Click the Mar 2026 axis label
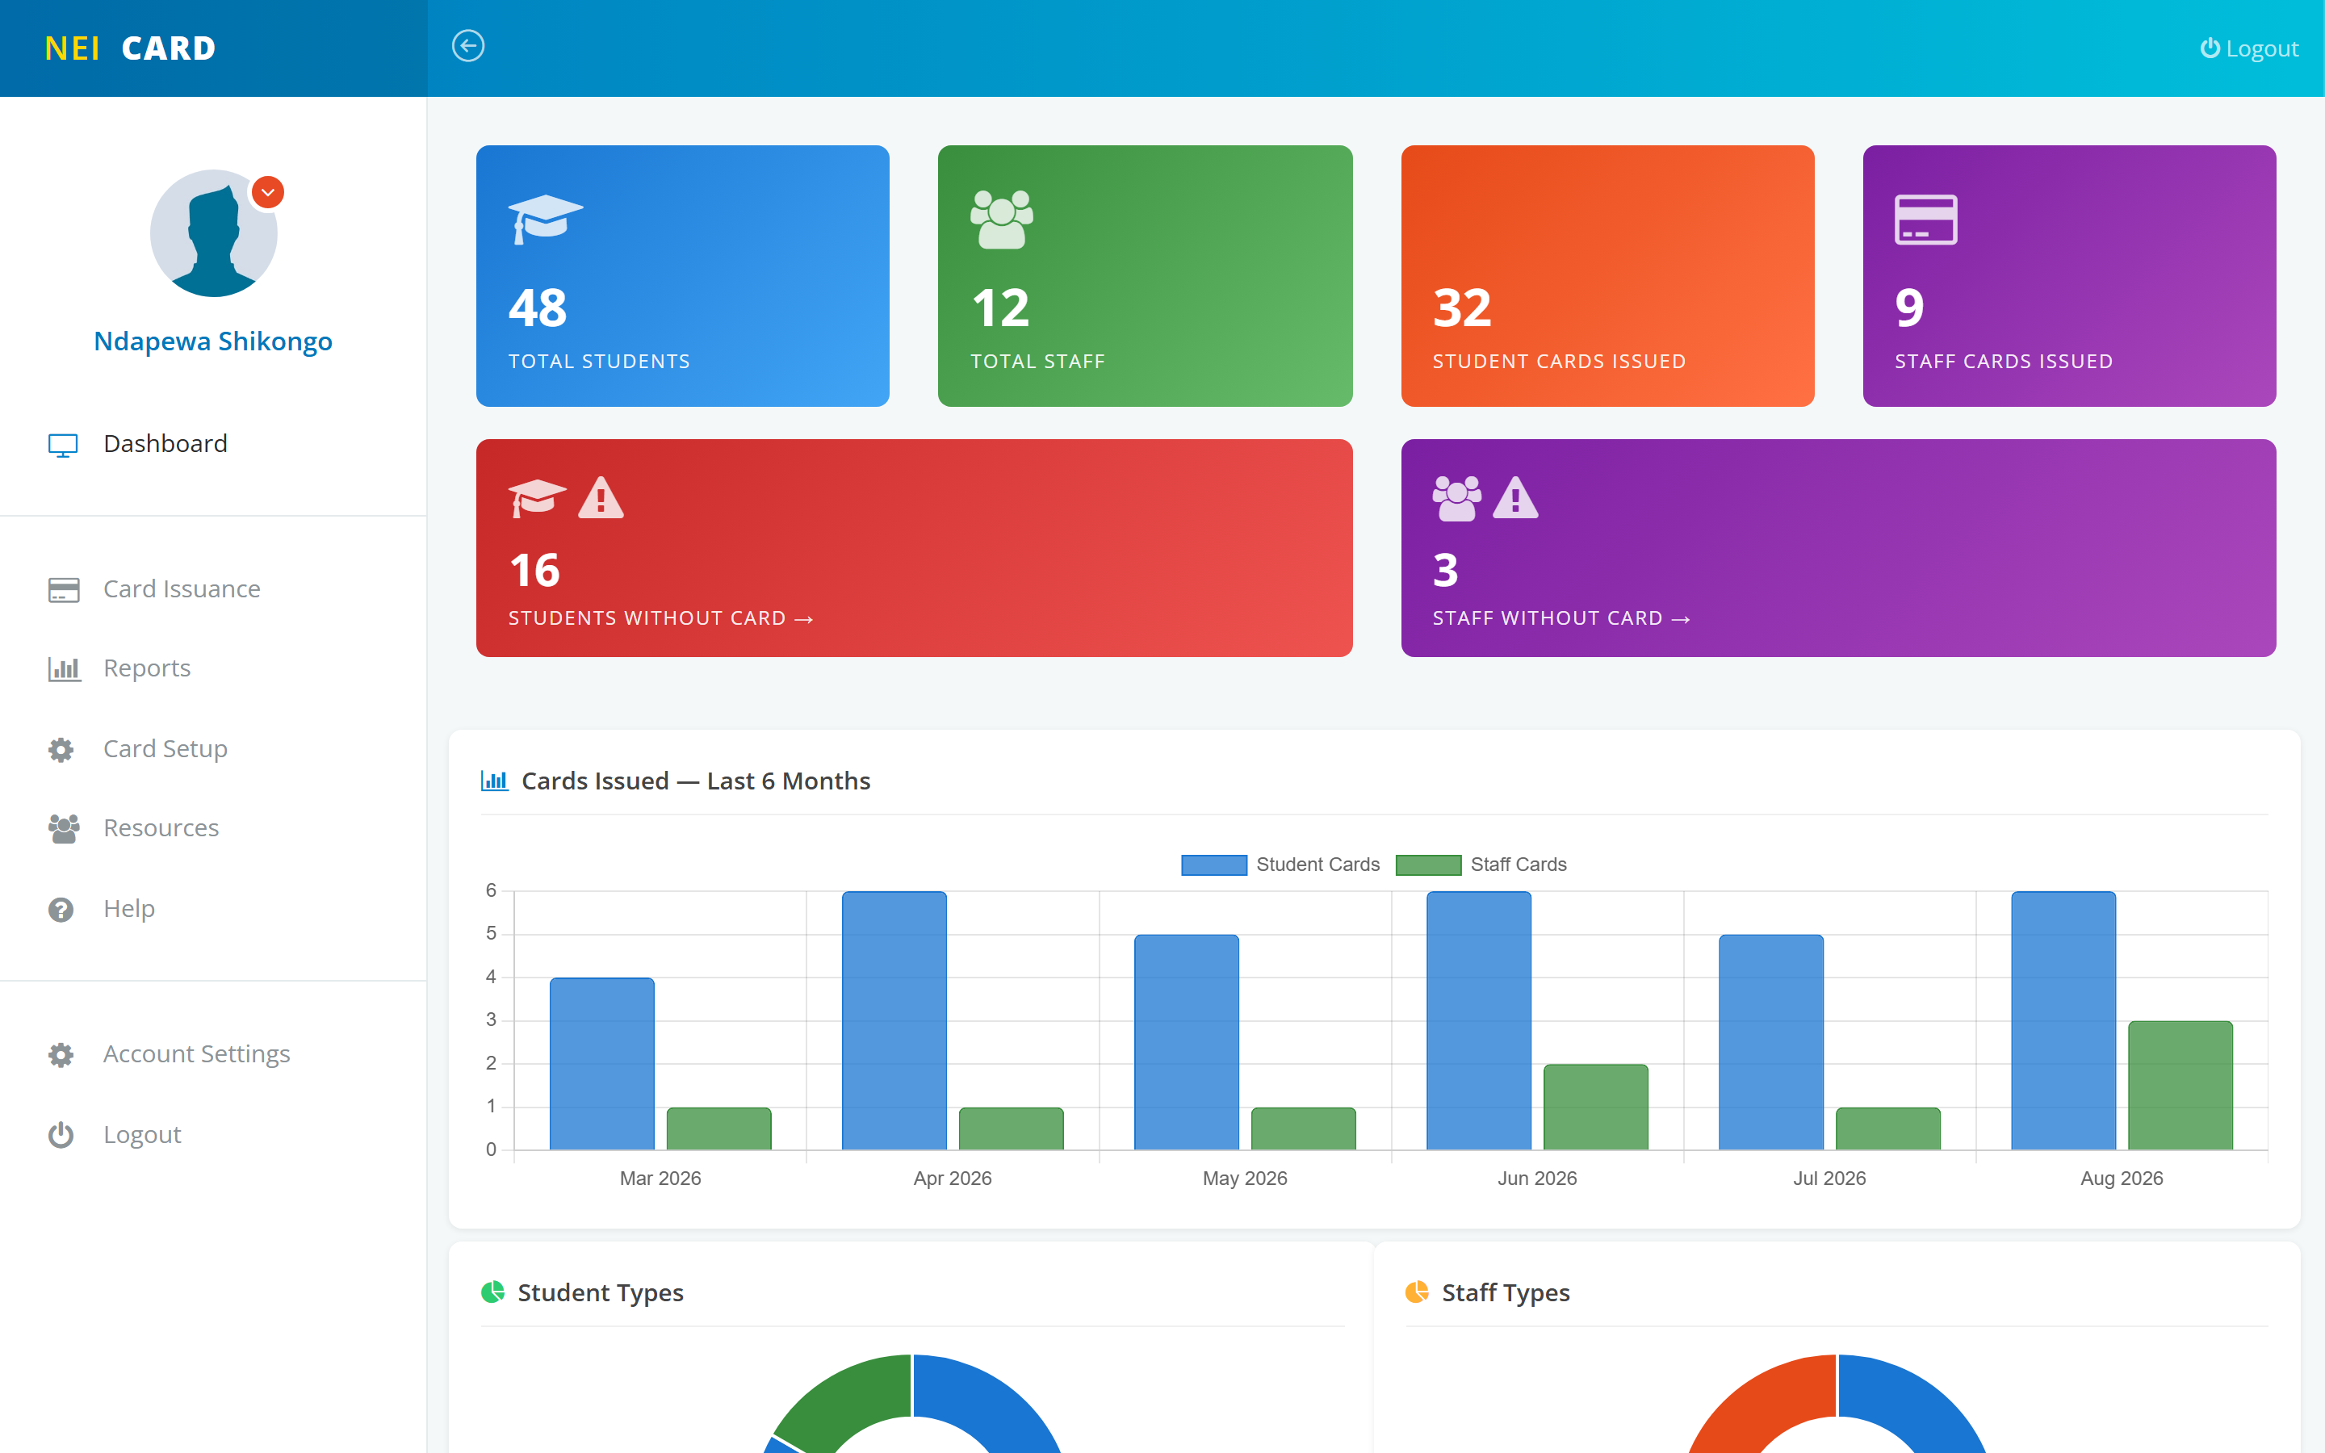Image resolution: width=2325 pixels, height=1453 pixels. point(660,1179)
